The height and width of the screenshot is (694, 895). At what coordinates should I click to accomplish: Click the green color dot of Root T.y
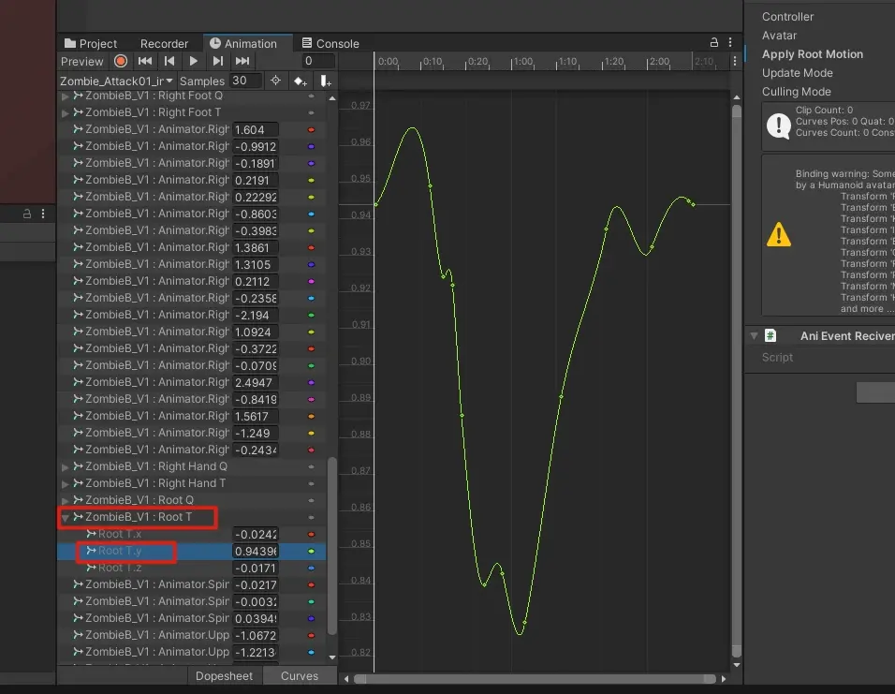coord(311,552)
